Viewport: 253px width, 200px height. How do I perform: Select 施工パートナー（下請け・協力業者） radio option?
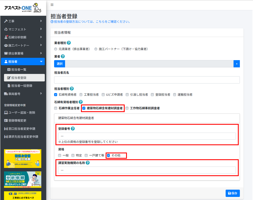click(x=96, y=49)
